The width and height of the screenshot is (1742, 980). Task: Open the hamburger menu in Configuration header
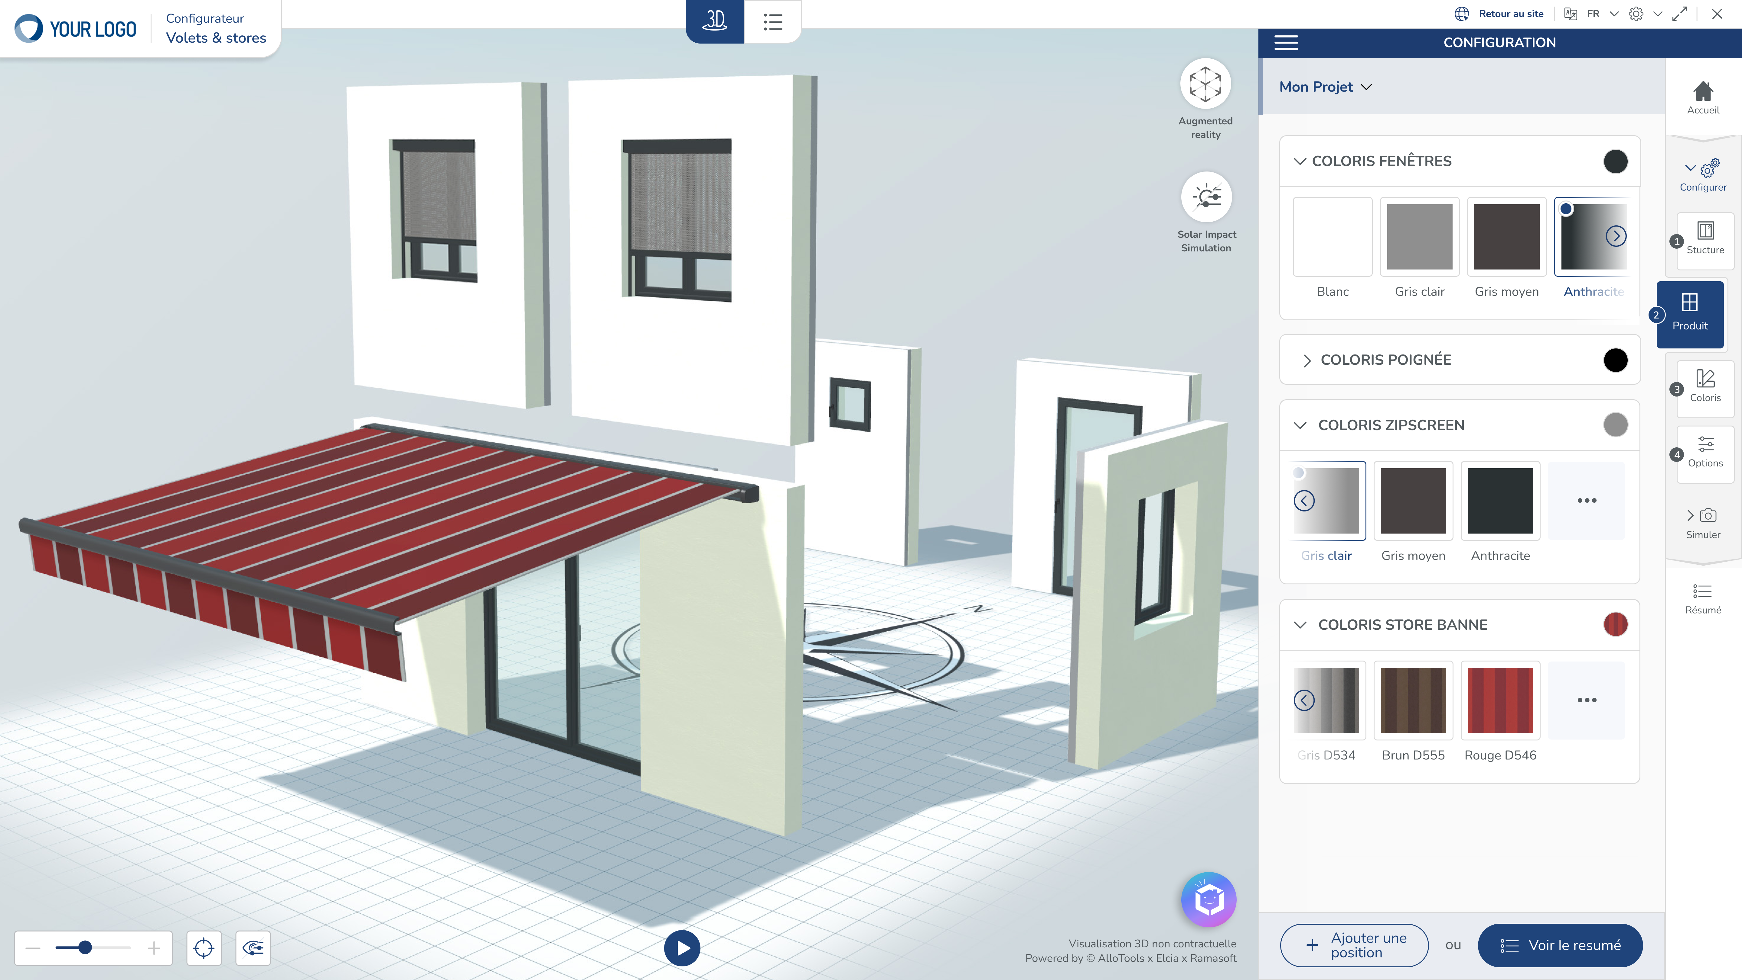[x=1286, y=43]
